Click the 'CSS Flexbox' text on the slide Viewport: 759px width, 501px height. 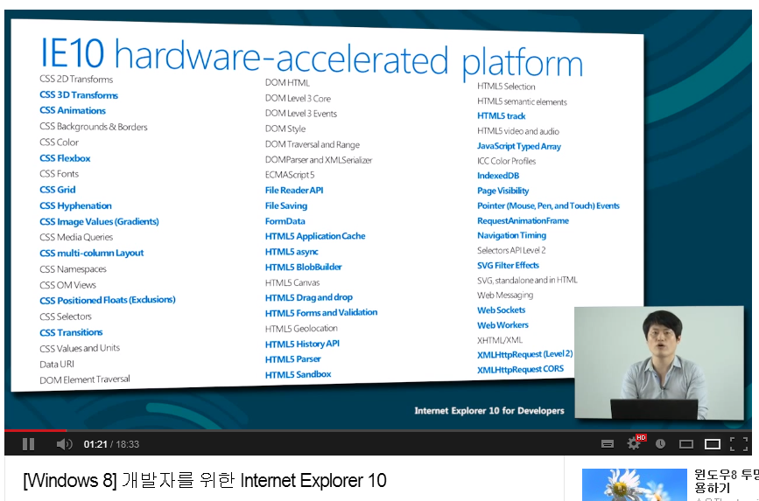pyautogui.click(x=65, y=158)
